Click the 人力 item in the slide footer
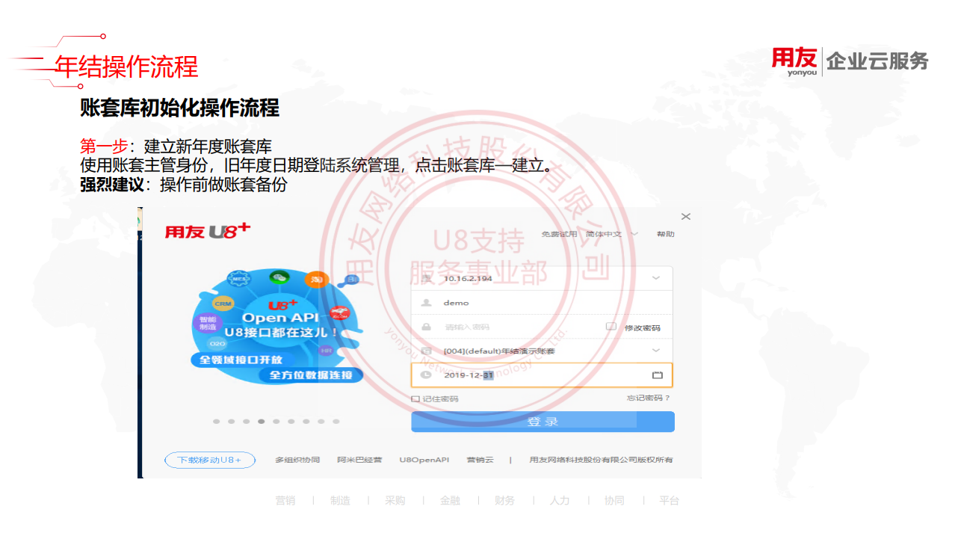This screenshot has width=955, height=536. (560, 501)
